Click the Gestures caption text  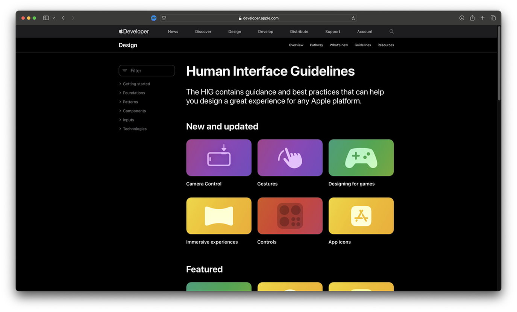[x=267, y=184]
